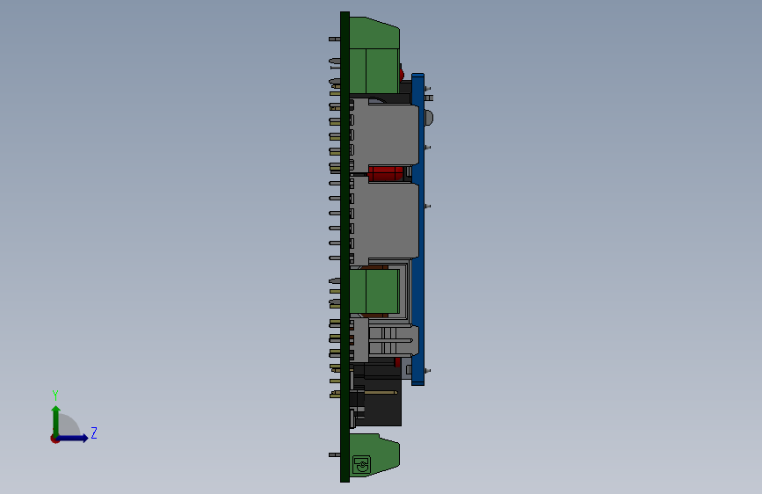Select the middle green terminal block
Image resolution: width=762 pixels, height=494 pixels.
click(x=374, y=291)
